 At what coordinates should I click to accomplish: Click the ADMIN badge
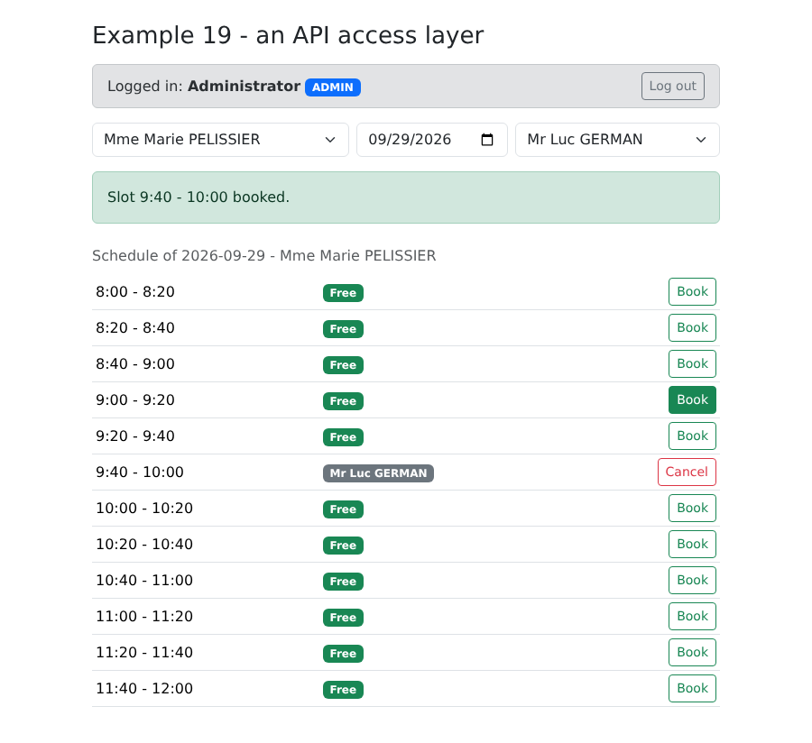pos(333,87)
